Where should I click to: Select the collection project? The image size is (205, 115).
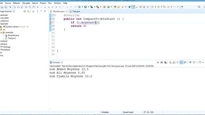(4, 21)
